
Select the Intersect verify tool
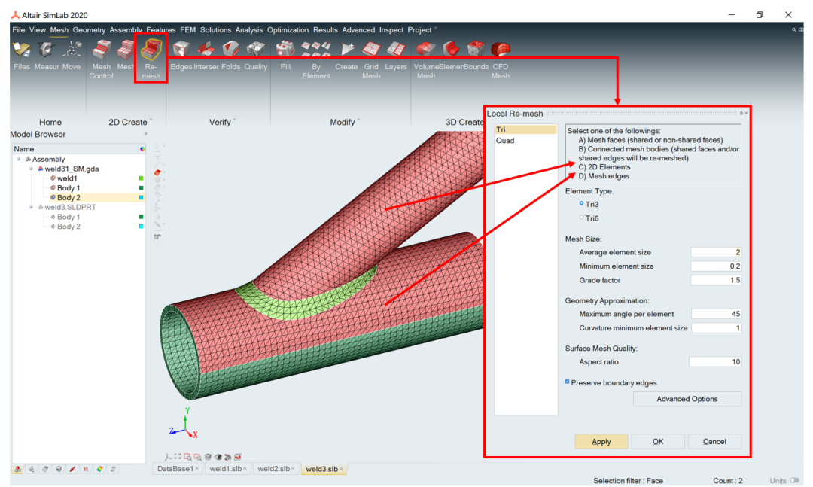(x=206, y=56)
